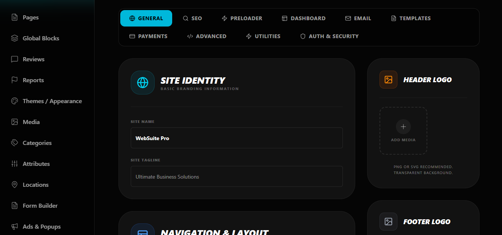Click the Locations pin icon in sidebar
502x235 pixels.
pyautogui.click(x=15, y=185)
